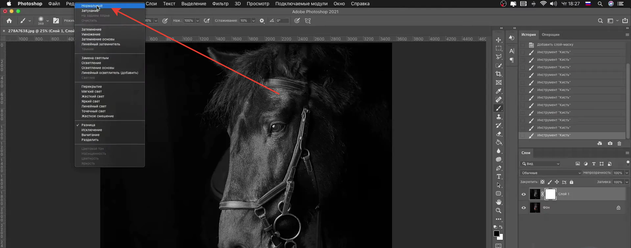This screenshot has width=631, height=248.
Task: Select the Eraser tool
Action: (x=499, y=134)
